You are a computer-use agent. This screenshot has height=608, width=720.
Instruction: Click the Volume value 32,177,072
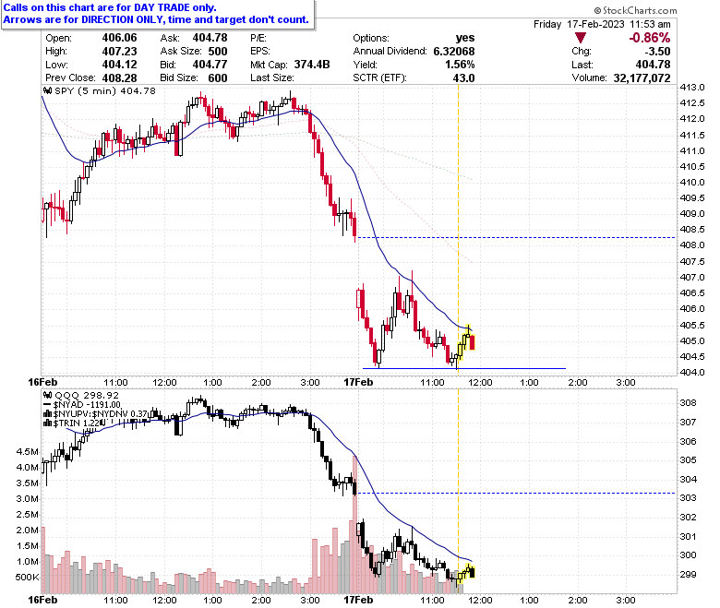tap(642, 77)
